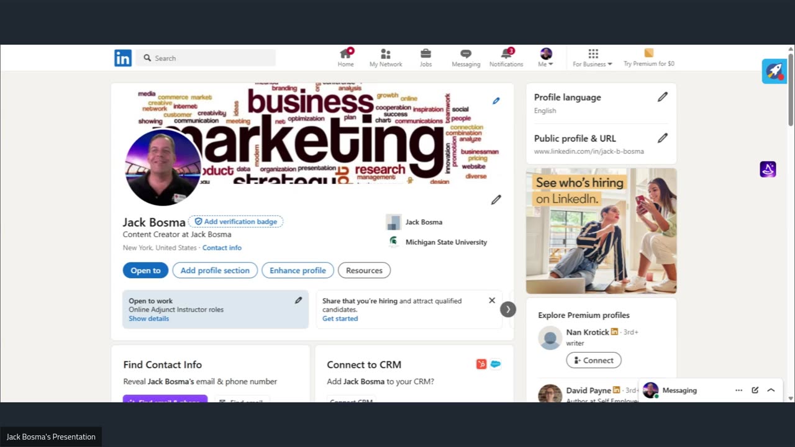The image size is (795, 447).
Task: Open Michigan State University entry
Action: click(437, 242)
